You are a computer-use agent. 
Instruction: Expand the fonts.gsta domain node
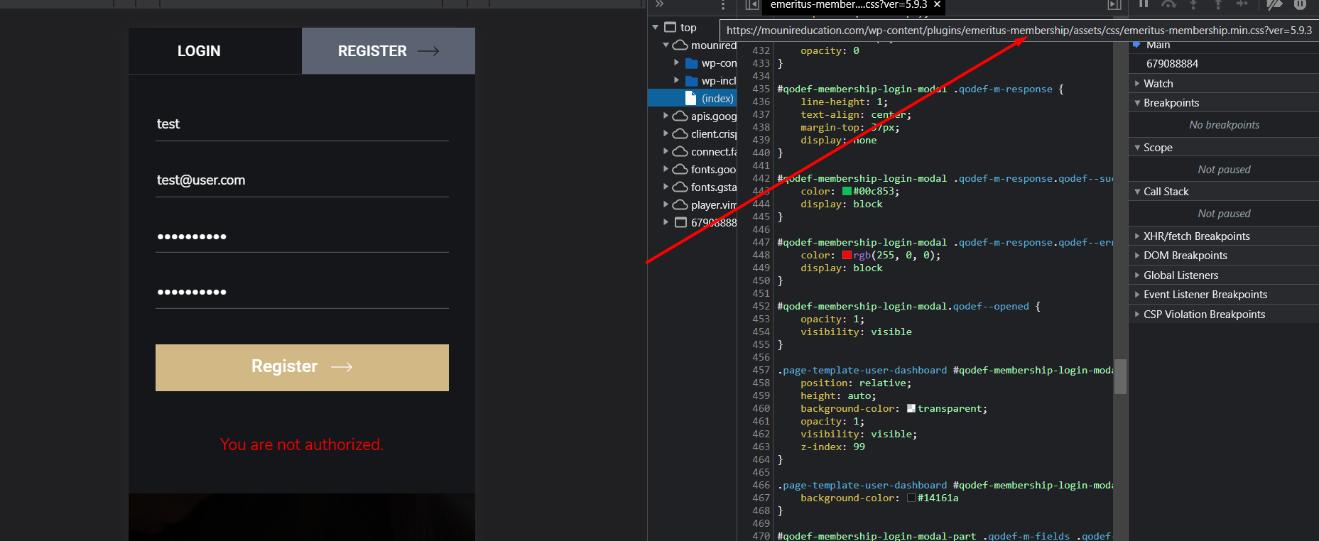tap(666, 187)
